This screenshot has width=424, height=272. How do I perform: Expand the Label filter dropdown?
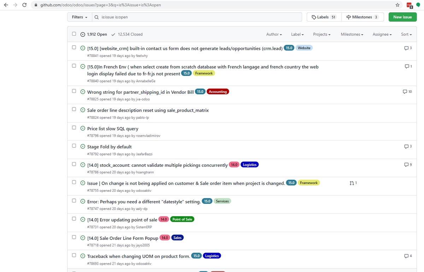coord(298,34)
